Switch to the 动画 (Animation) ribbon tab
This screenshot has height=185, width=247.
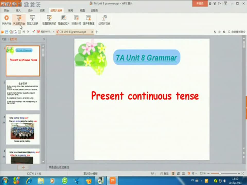[x=42, y=11]
